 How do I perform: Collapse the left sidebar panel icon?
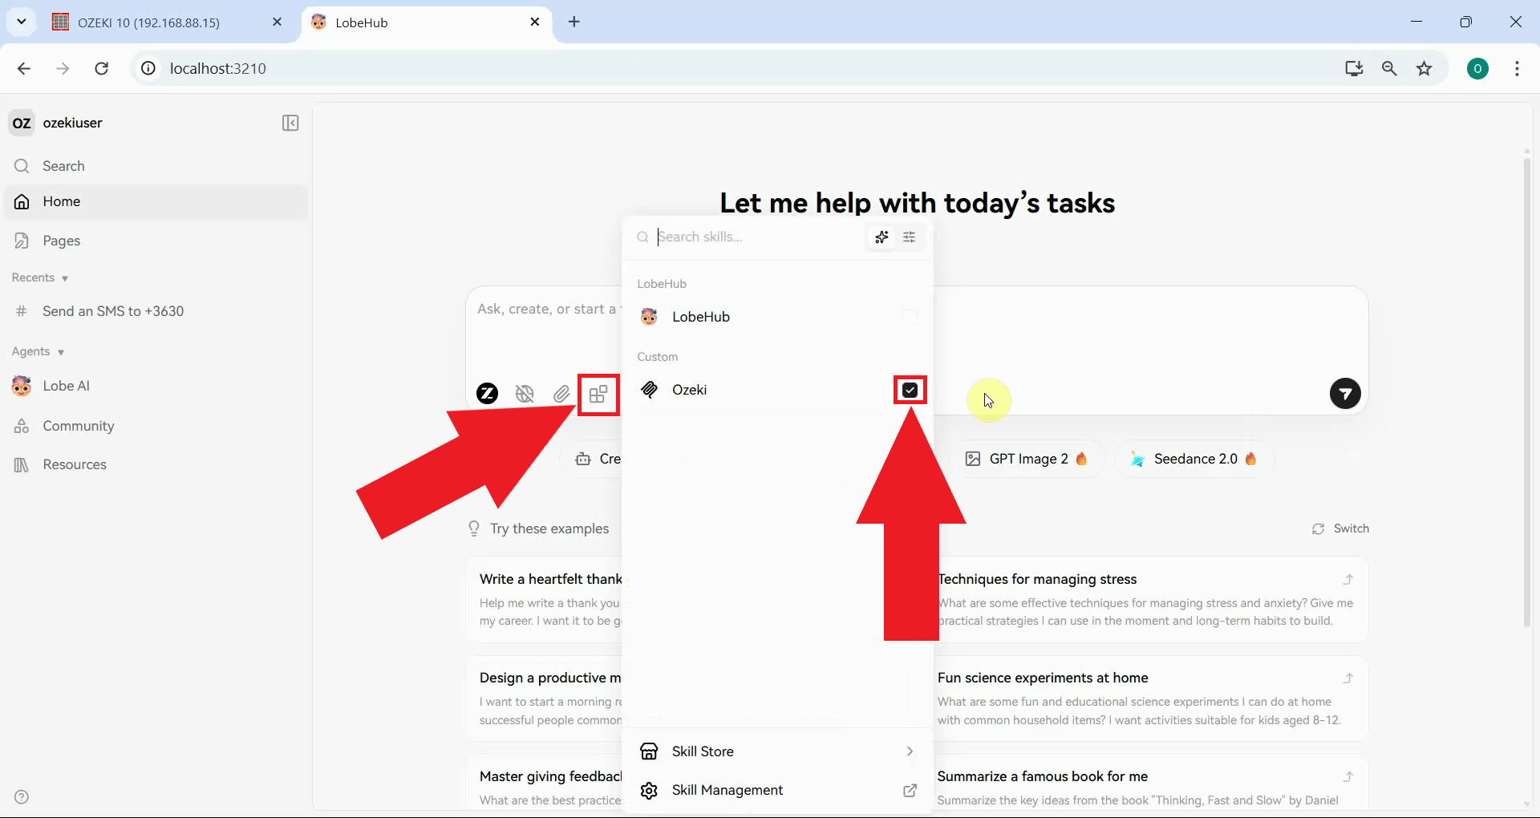tap(290, 123)
